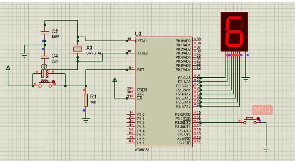Click the P3.3/INT1 pin label
This screenshot has width=295, height=161.
183,127
